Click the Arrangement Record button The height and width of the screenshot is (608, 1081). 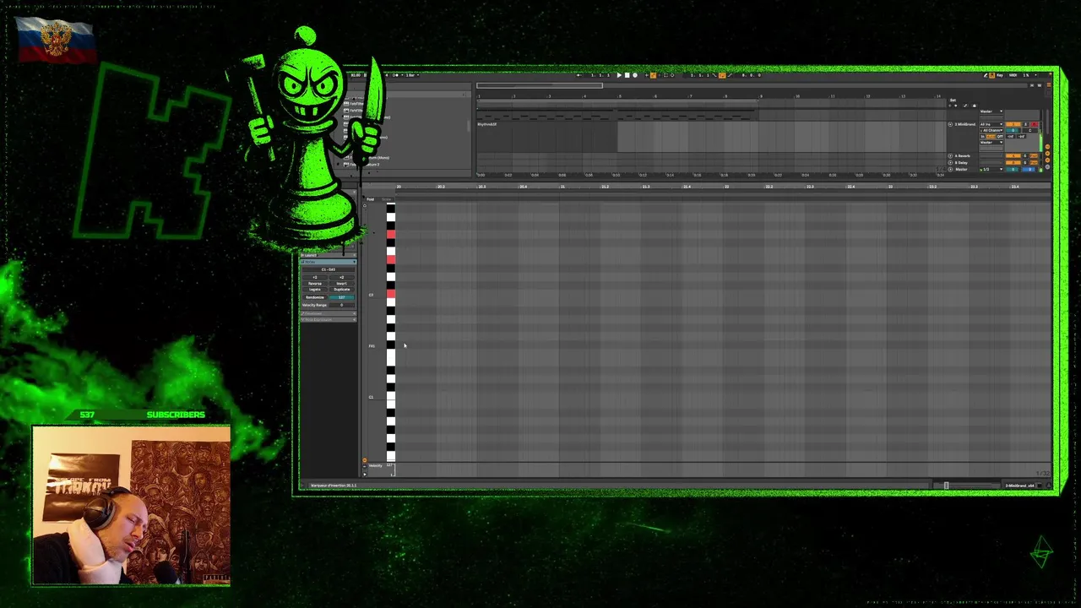(x=635, y=75)
